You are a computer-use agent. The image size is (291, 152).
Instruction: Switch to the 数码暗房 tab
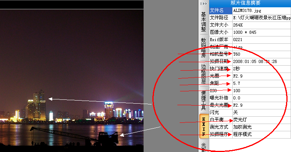click(203, 48)
